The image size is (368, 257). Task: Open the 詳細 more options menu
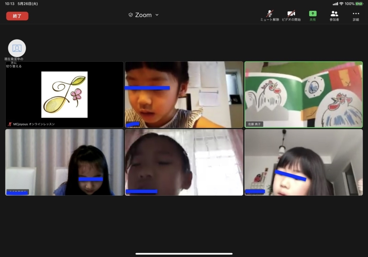point(356,16)
